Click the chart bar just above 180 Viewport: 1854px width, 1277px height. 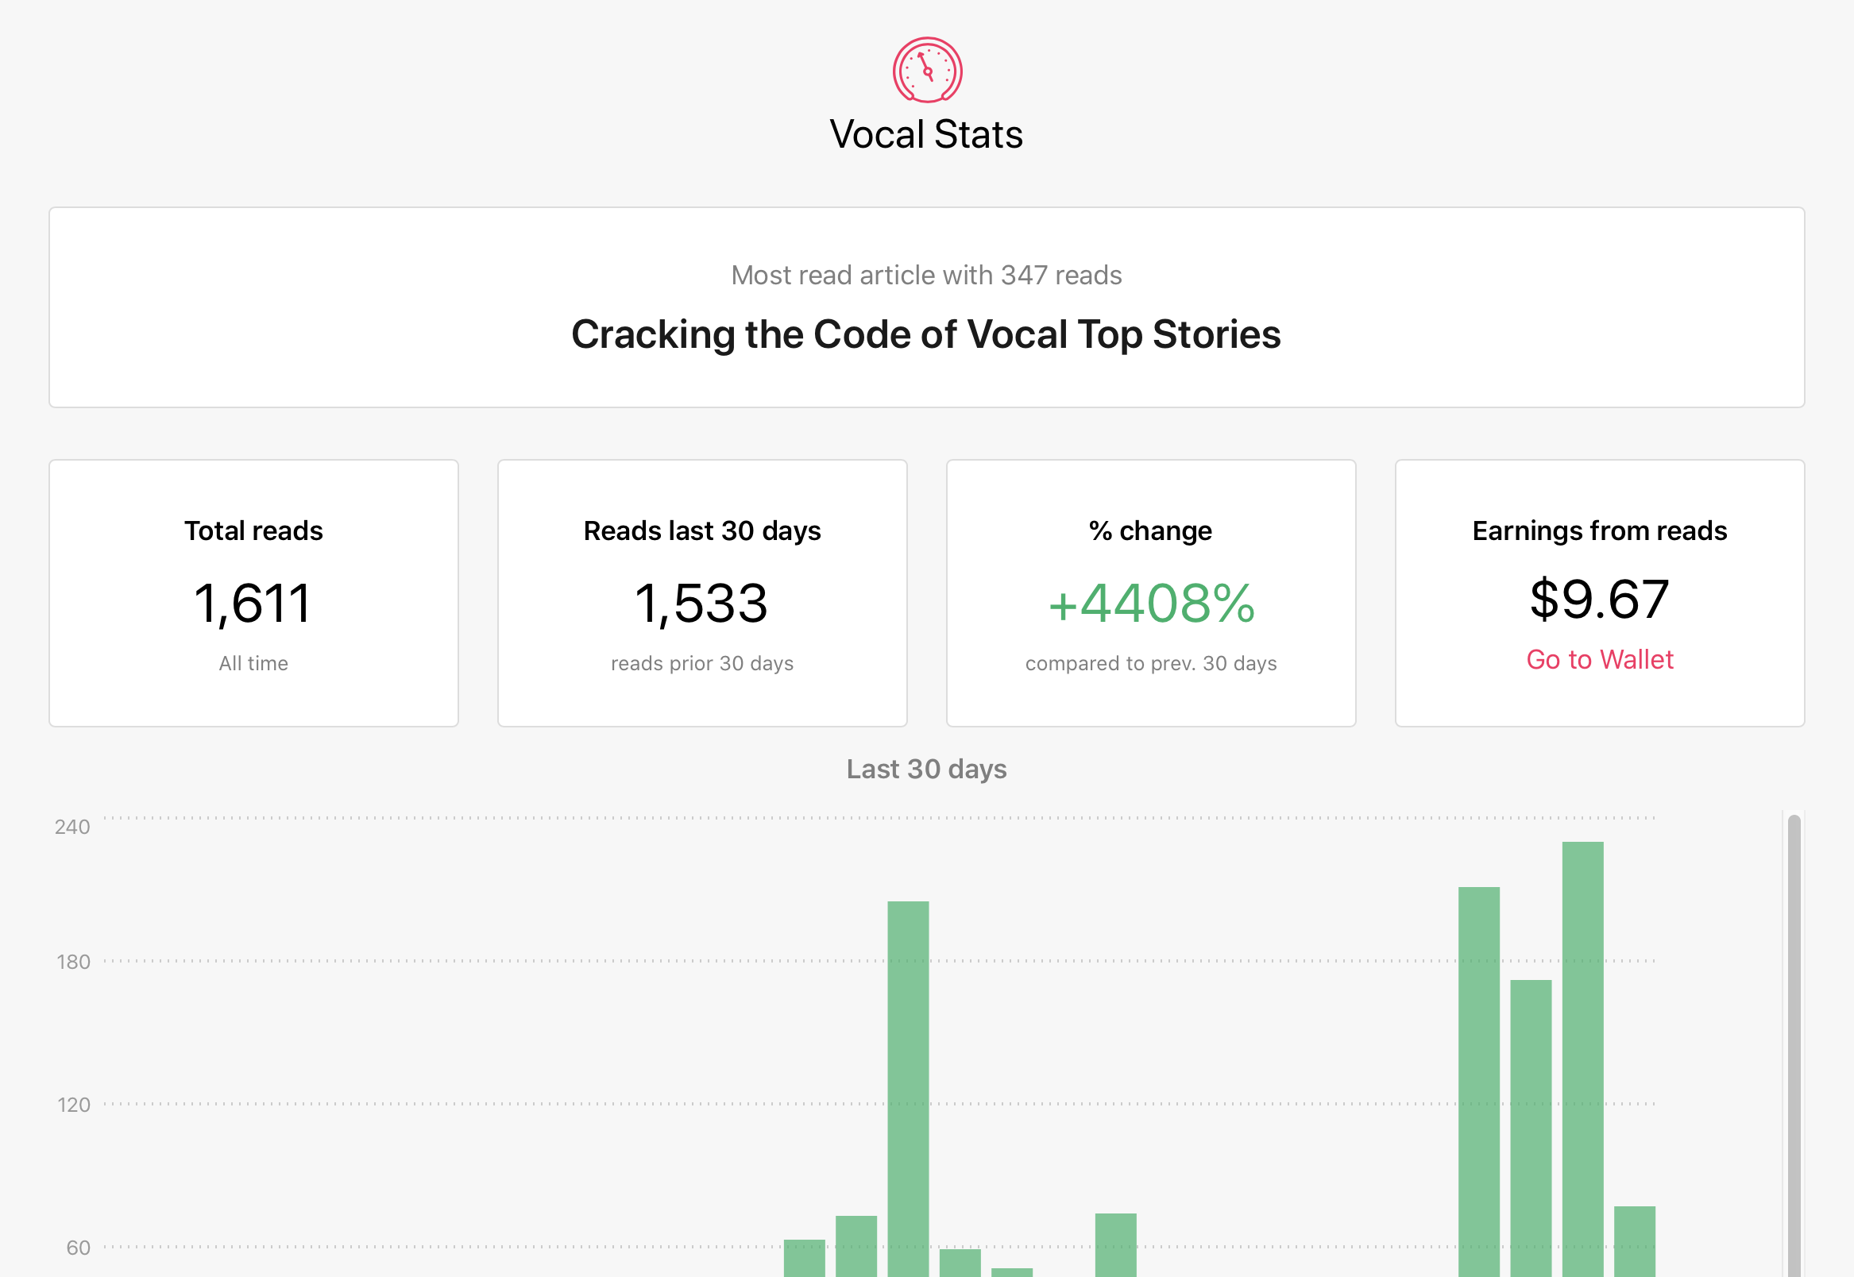907,1089
